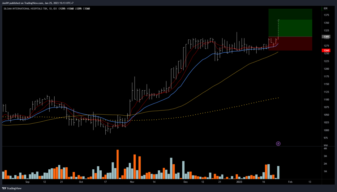The width and height of the screenshot is (337, 192).
Task: Click the Sep label on time axis
Action: click(27, 181)
